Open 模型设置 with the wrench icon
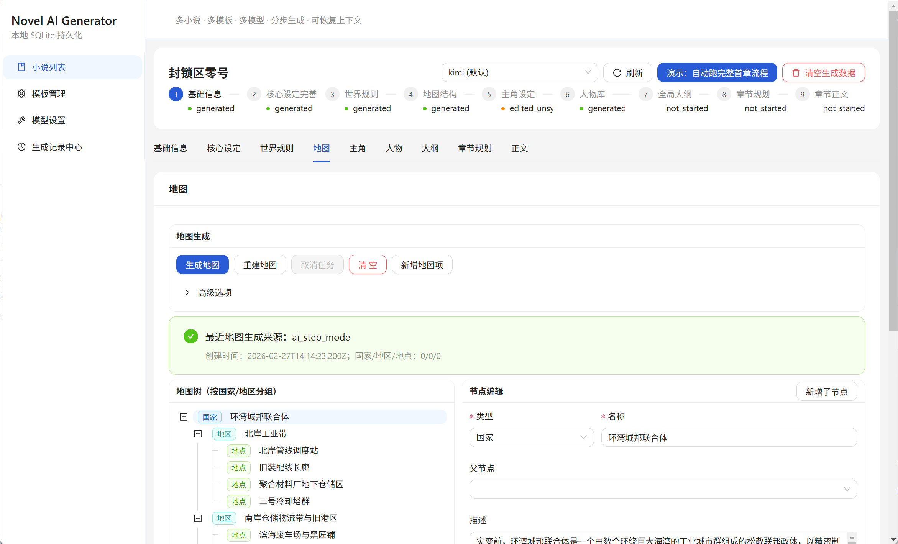898x544 pixels. pos(22,120)
